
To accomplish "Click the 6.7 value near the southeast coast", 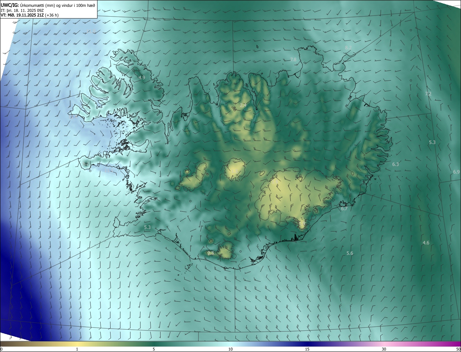I will coord(344,209).
